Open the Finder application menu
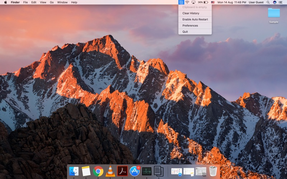Screen dimensions: 287x179 click(15, 2)
